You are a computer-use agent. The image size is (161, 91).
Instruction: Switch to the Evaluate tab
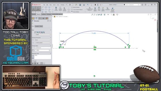[x=49, y=14]
